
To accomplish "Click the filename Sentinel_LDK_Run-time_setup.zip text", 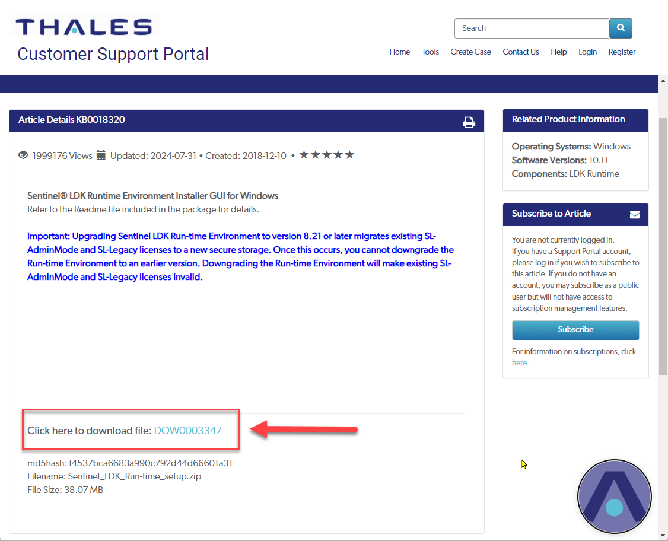I will (134, 476).
